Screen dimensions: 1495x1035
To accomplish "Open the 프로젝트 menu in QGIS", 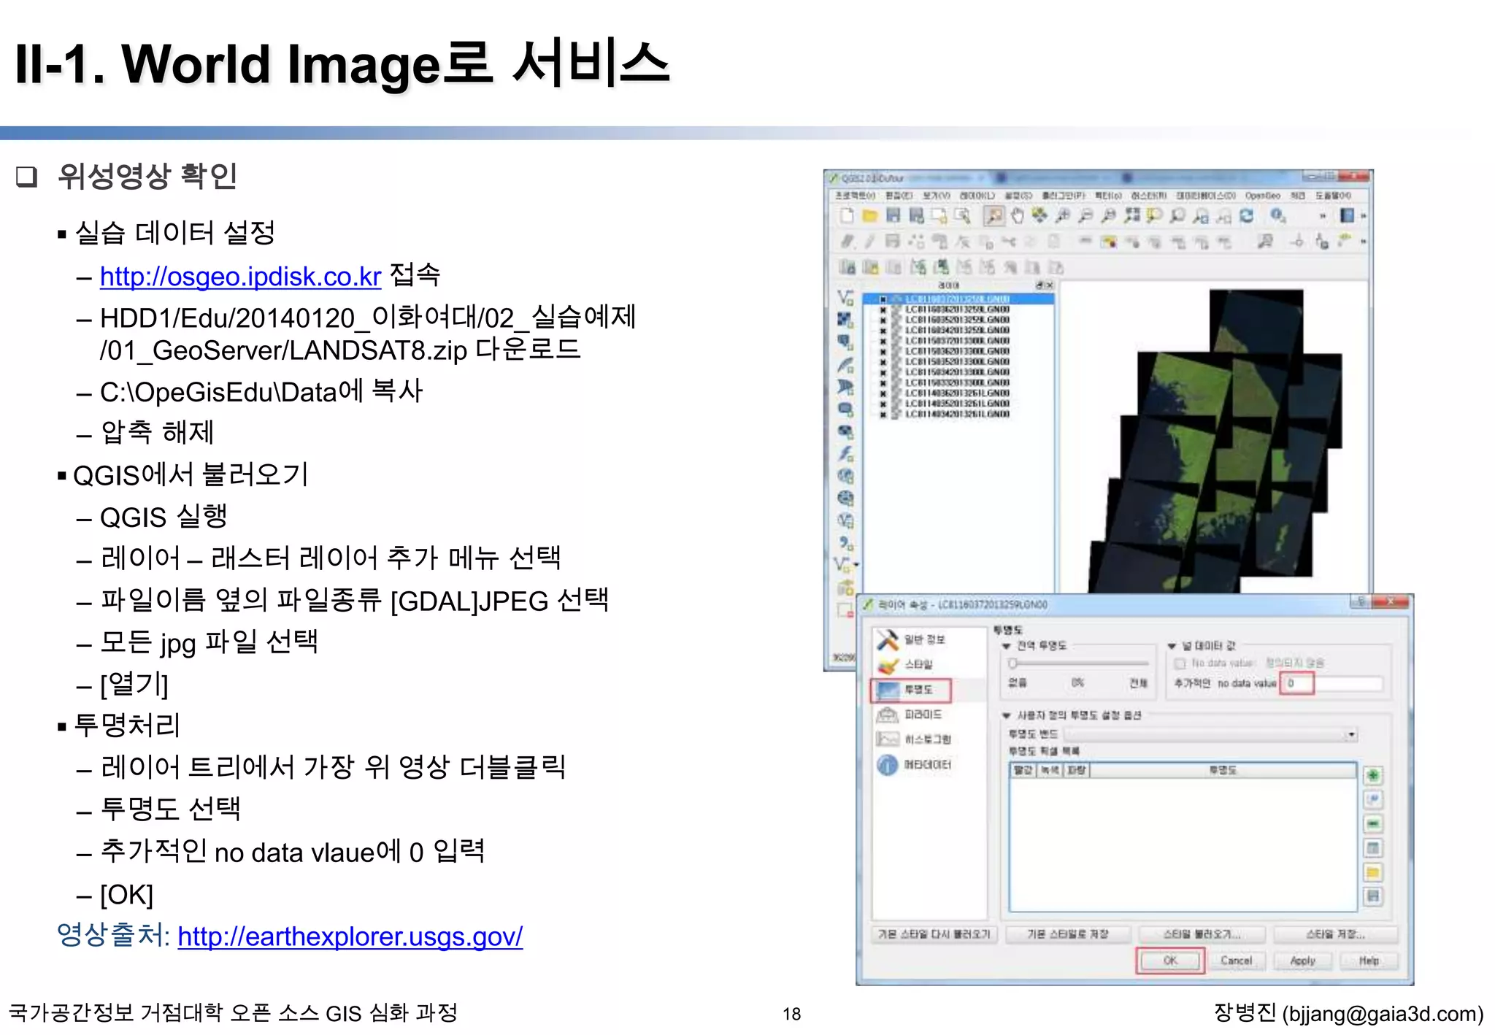I will pos(855,196).
